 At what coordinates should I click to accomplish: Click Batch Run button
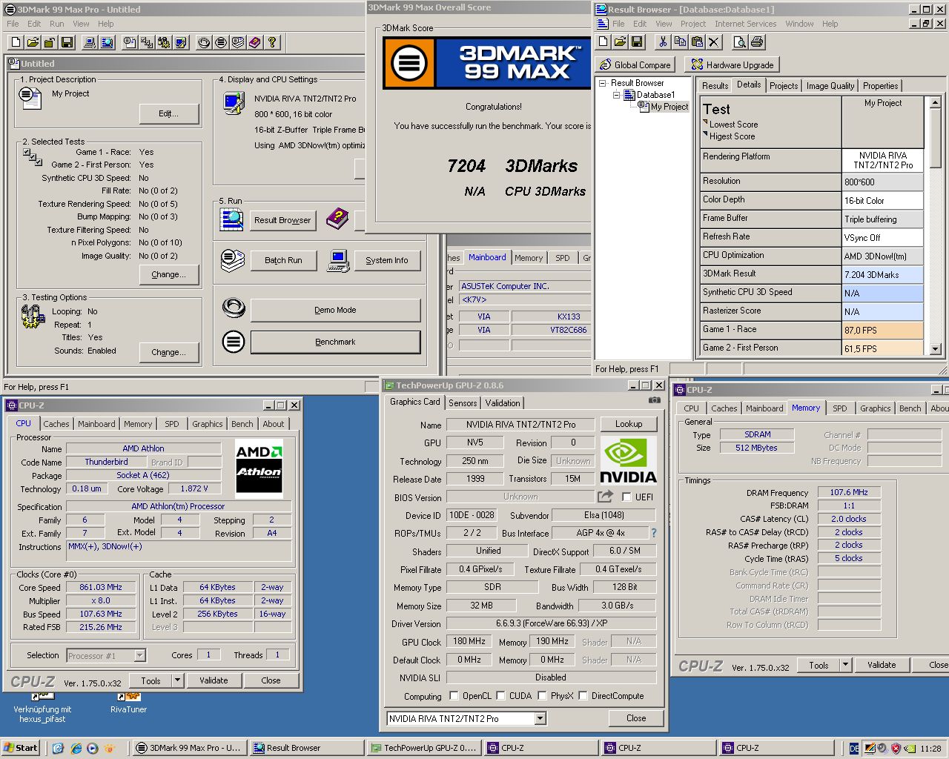click(x=283, y=260)
